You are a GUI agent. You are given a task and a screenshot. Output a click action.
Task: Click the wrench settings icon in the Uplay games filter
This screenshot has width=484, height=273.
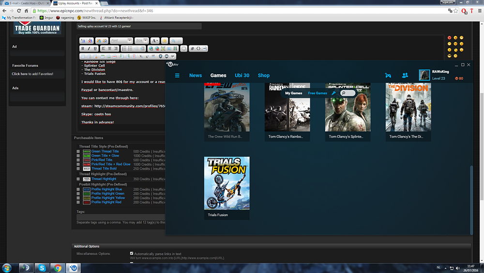[x=333, y=93]
